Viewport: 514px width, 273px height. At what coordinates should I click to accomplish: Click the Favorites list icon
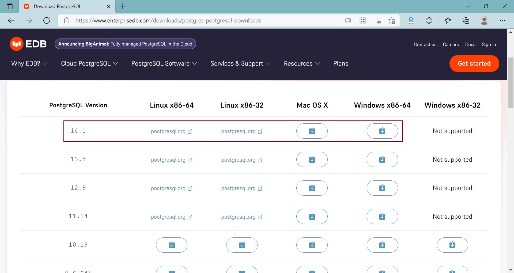click(x=448, y=20)
